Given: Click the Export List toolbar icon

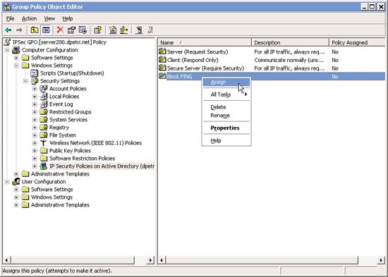Looking at the screenshot, I should pyautogui.click(x=83, y=30).
